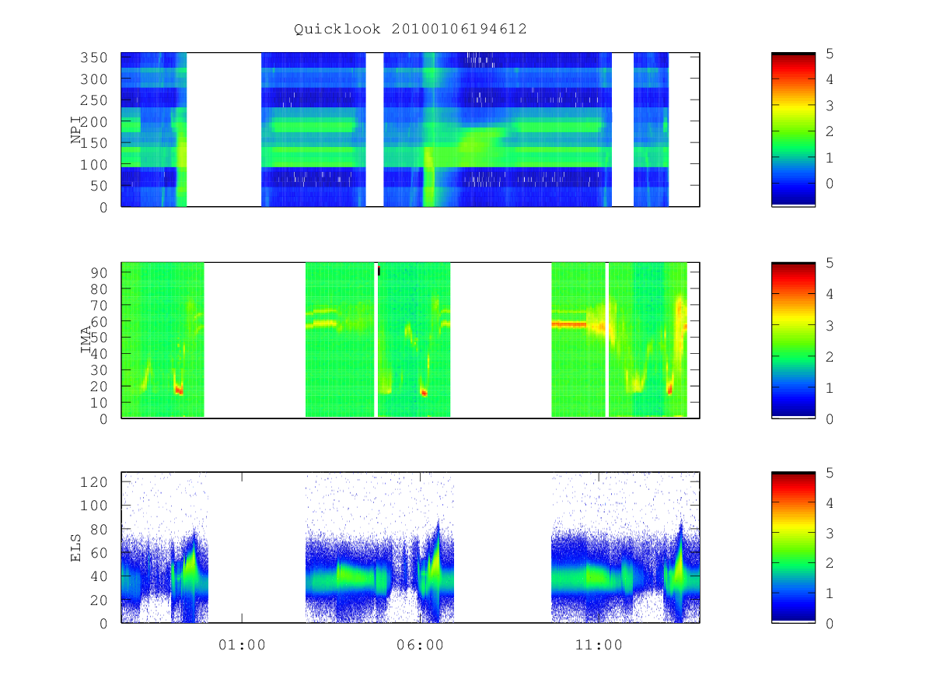This screenshot has width=933, height=700.
Task: Click the Quicklook 20100106194612 title
Action: tap(411, 30)
